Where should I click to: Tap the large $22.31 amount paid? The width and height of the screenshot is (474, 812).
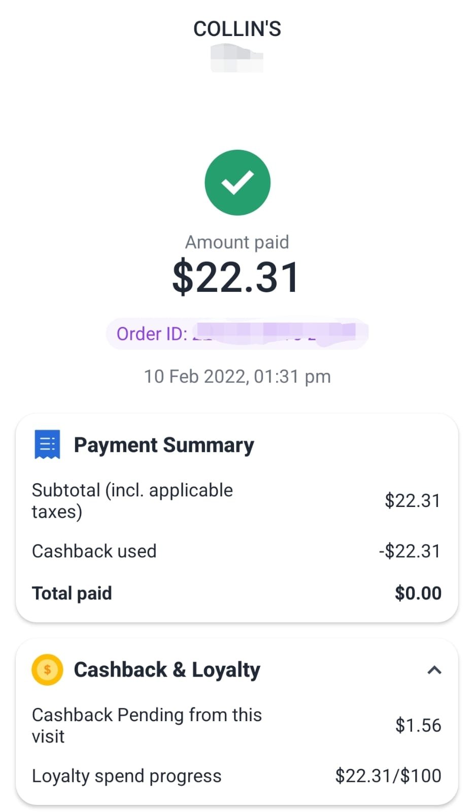[236, 277]
